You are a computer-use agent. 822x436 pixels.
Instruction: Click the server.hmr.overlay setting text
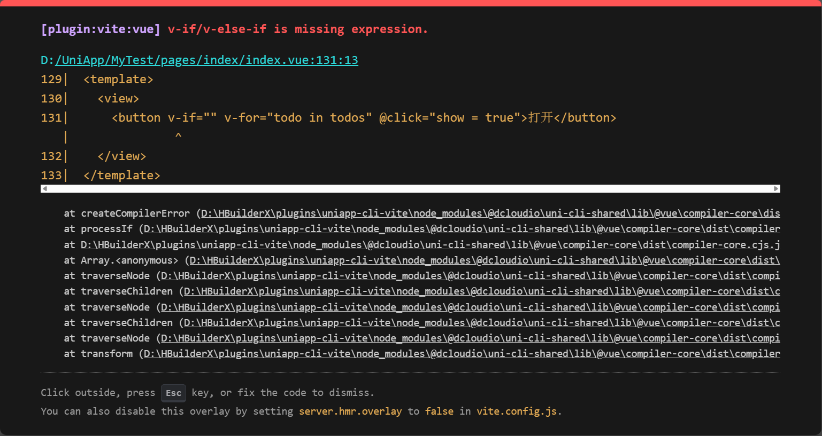pos(350,411)
